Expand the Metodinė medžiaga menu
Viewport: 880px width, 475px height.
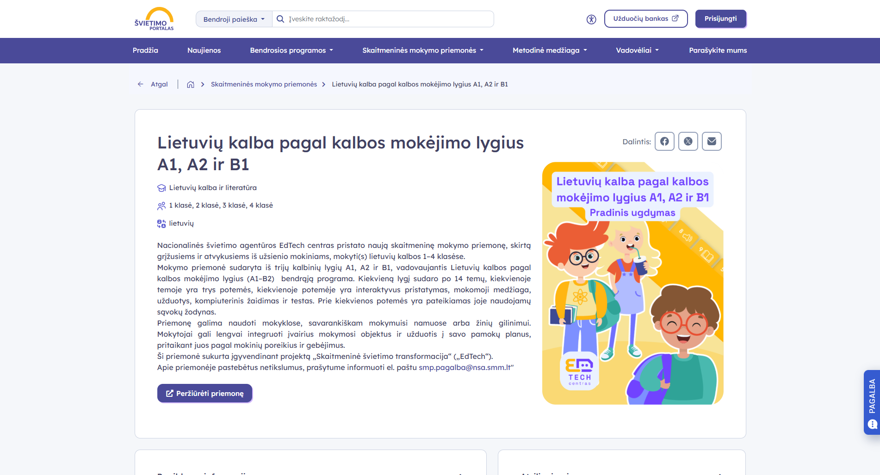click(550, 50)
